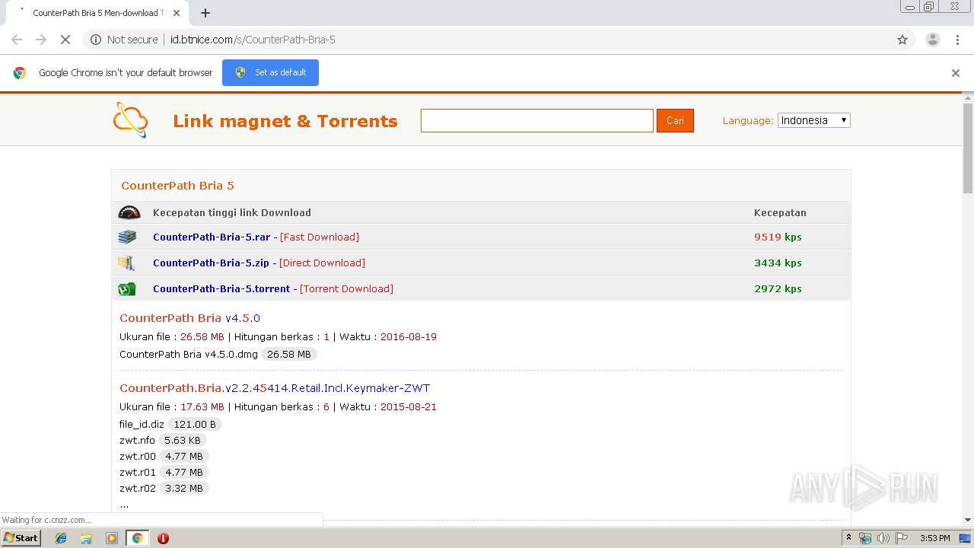Click zwt.r02 file entry

(x=138, y=488)
